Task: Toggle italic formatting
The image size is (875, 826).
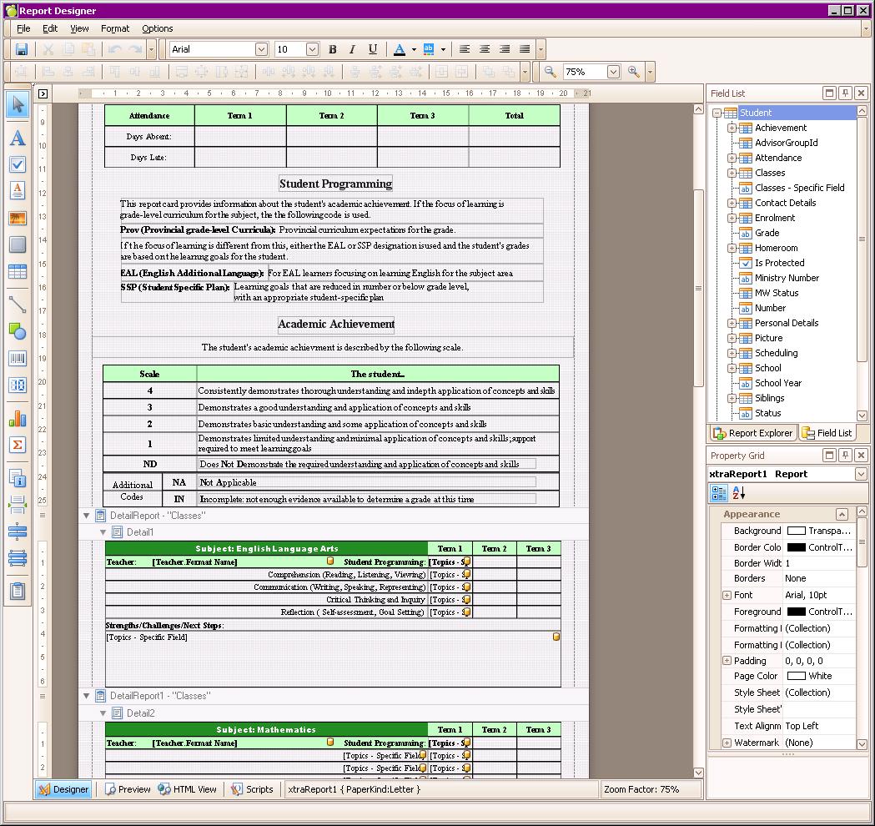Action: (352, 50)
